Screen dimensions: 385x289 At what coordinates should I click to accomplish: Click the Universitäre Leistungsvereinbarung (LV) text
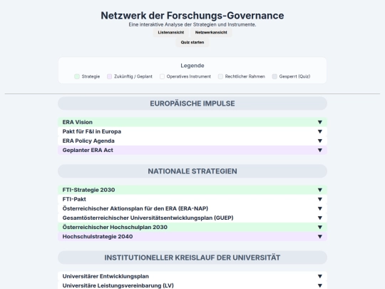[118, 285]
